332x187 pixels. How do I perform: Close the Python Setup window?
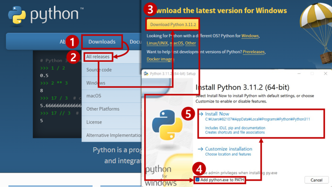click(x=326, y=73)
